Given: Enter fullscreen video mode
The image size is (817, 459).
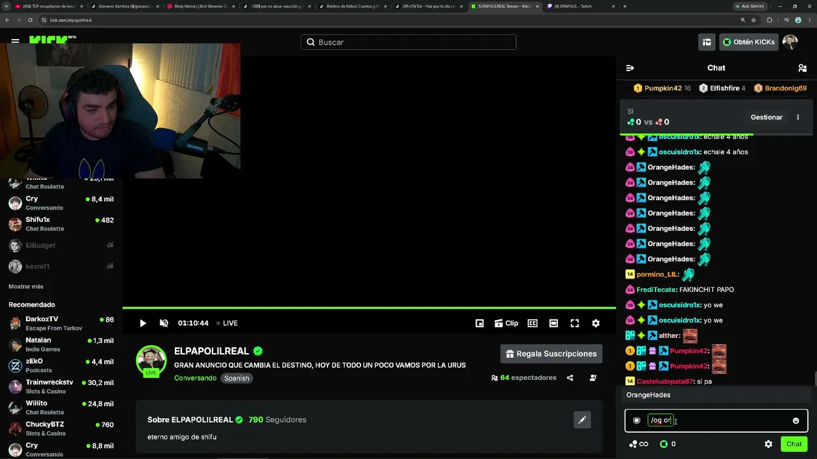Looking at the screenshot, I should coord(574,323).
